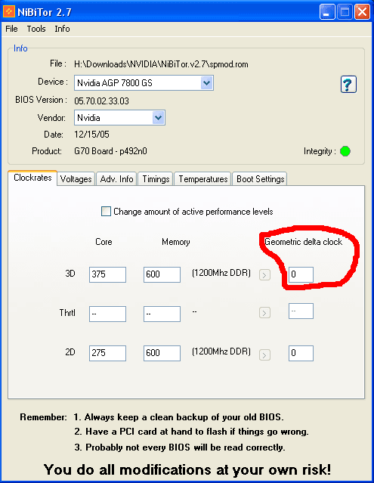Close the NiBiTor window
The height and width of the screenshot is (483, 374).
[363, 12]
